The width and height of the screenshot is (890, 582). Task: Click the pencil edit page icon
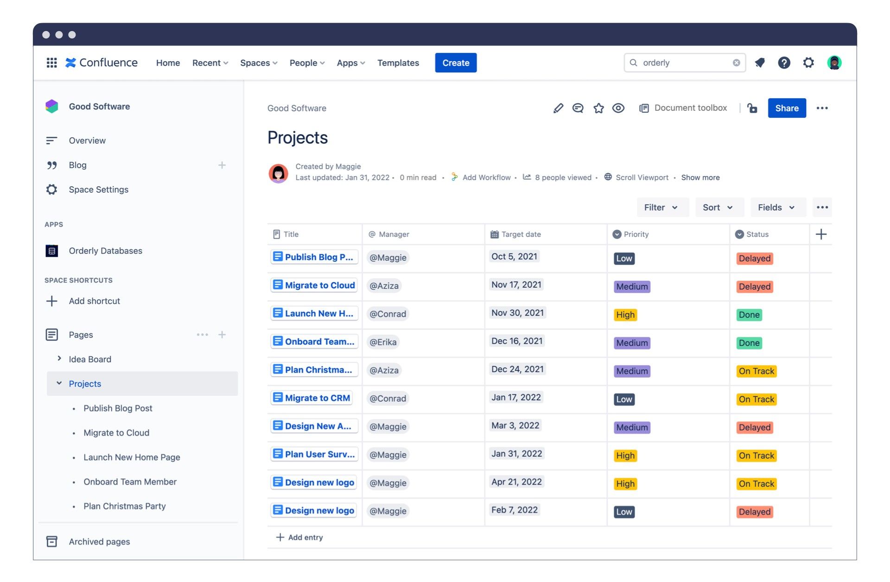pos(558,108)
